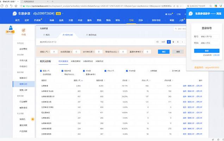
Task: Click the bookmark star next to home icon
Action: 16,6
